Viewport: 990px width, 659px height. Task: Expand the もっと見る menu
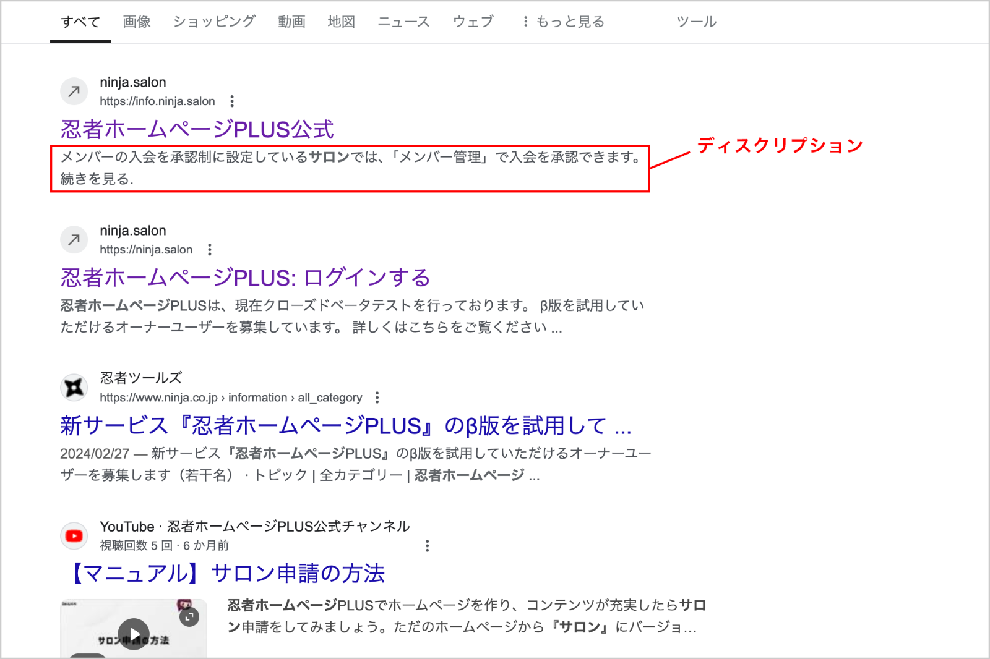point(563,22)
